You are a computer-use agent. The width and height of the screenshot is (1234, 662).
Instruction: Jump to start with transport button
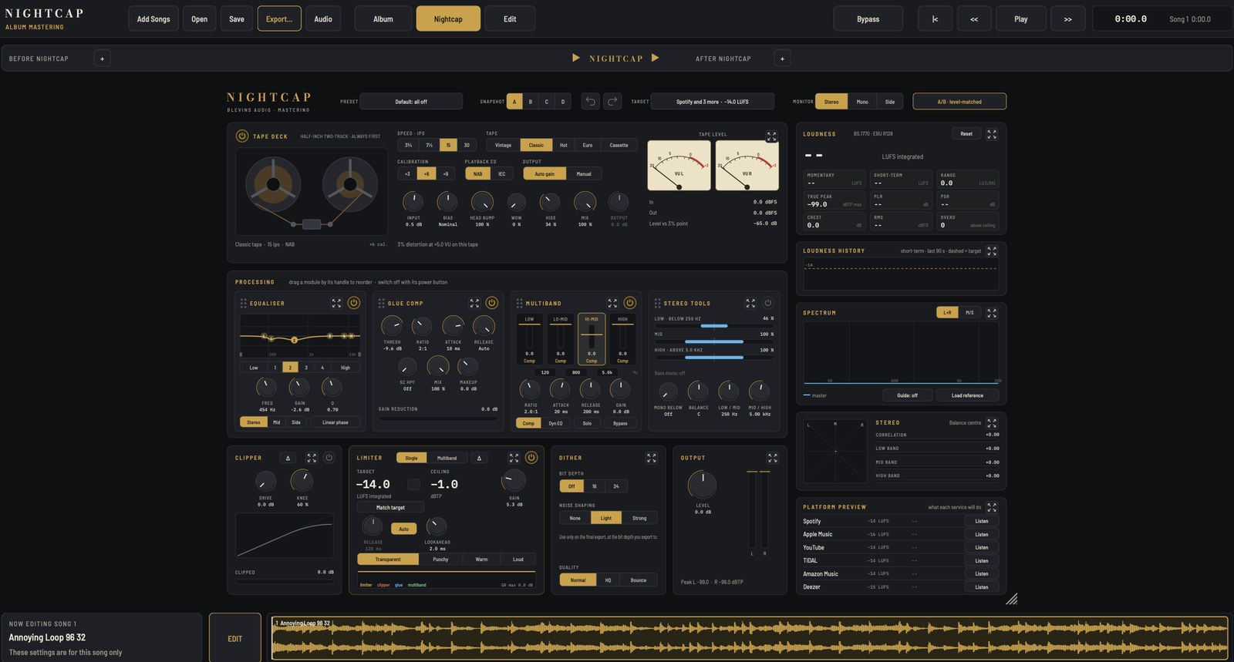click(x=935, y=18)
